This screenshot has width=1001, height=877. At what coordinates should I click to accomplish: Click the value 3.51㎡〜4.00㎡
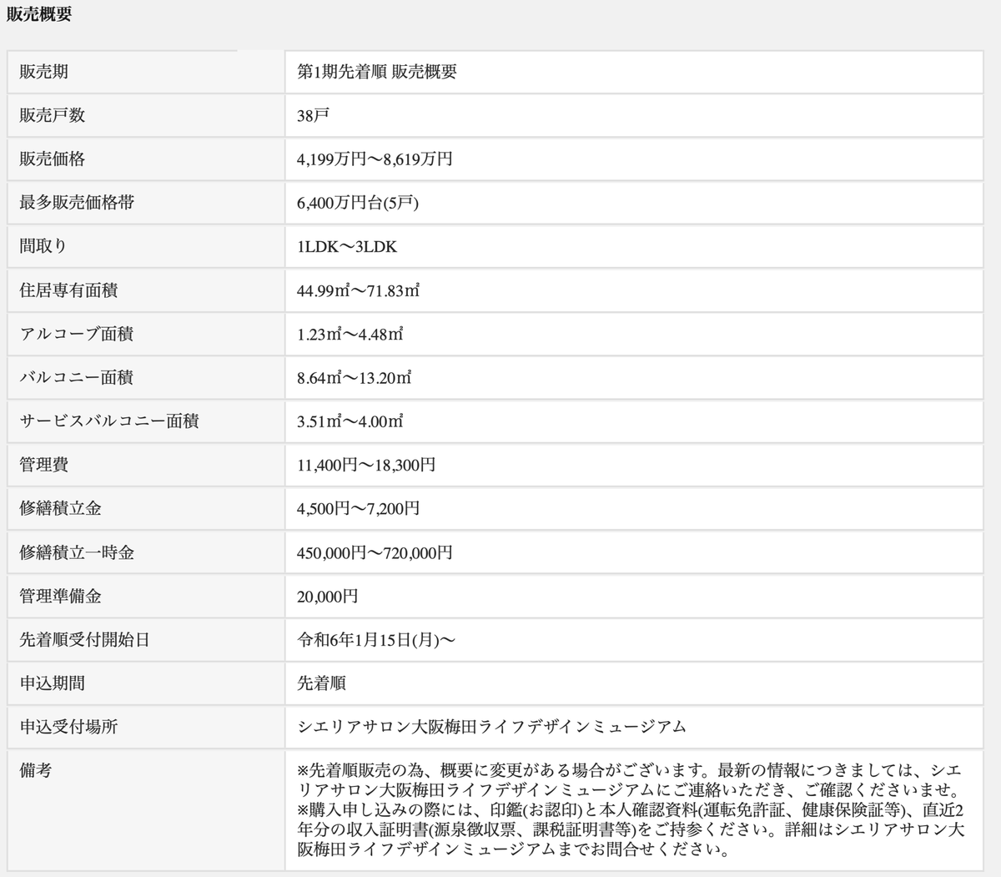(350, 421)
